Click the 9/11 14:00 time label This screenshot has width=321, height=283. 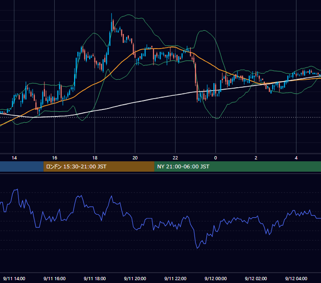coord(14,278)
